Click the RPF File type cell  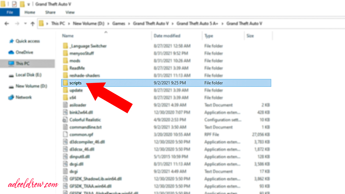click(x=211, y=134)
